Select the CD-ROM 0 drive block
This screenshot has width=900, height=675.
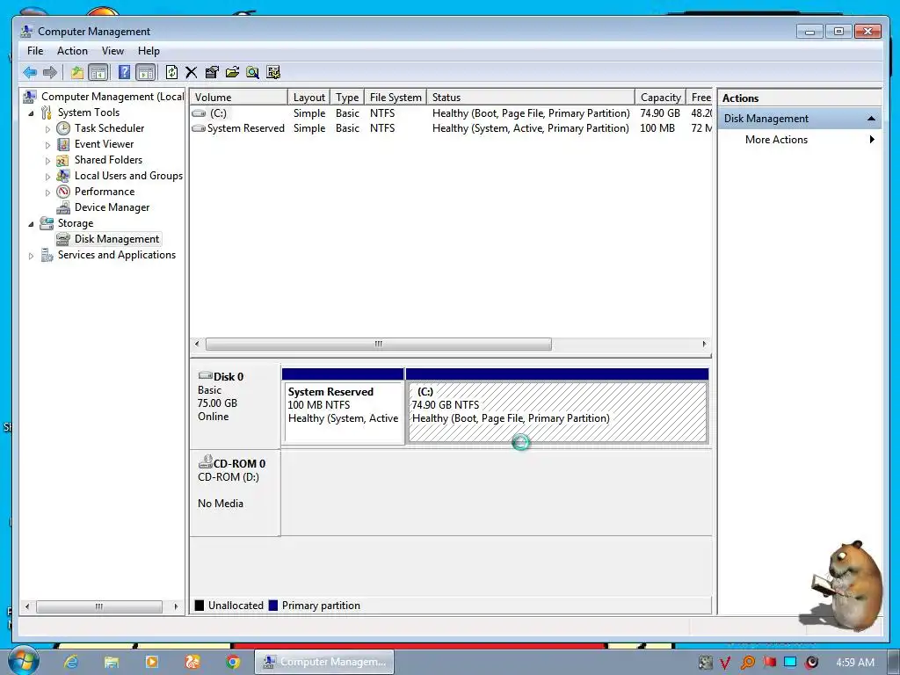[236, 494]
